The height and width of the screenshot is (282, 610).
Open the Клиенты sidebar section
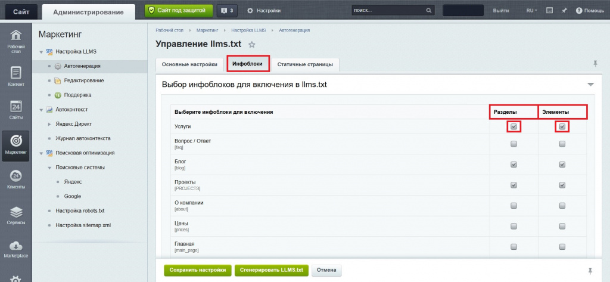(16, 179)
